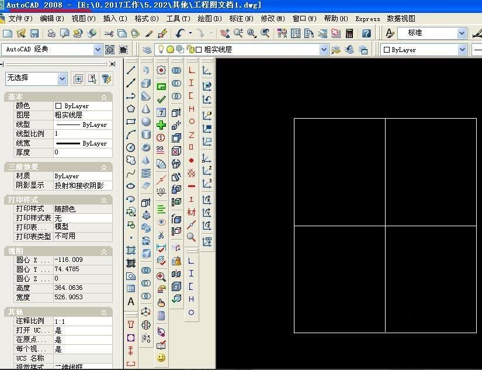Click the 线型比例 value field
Viewport: 482px width, 370px height.
(x=83, y=134)
